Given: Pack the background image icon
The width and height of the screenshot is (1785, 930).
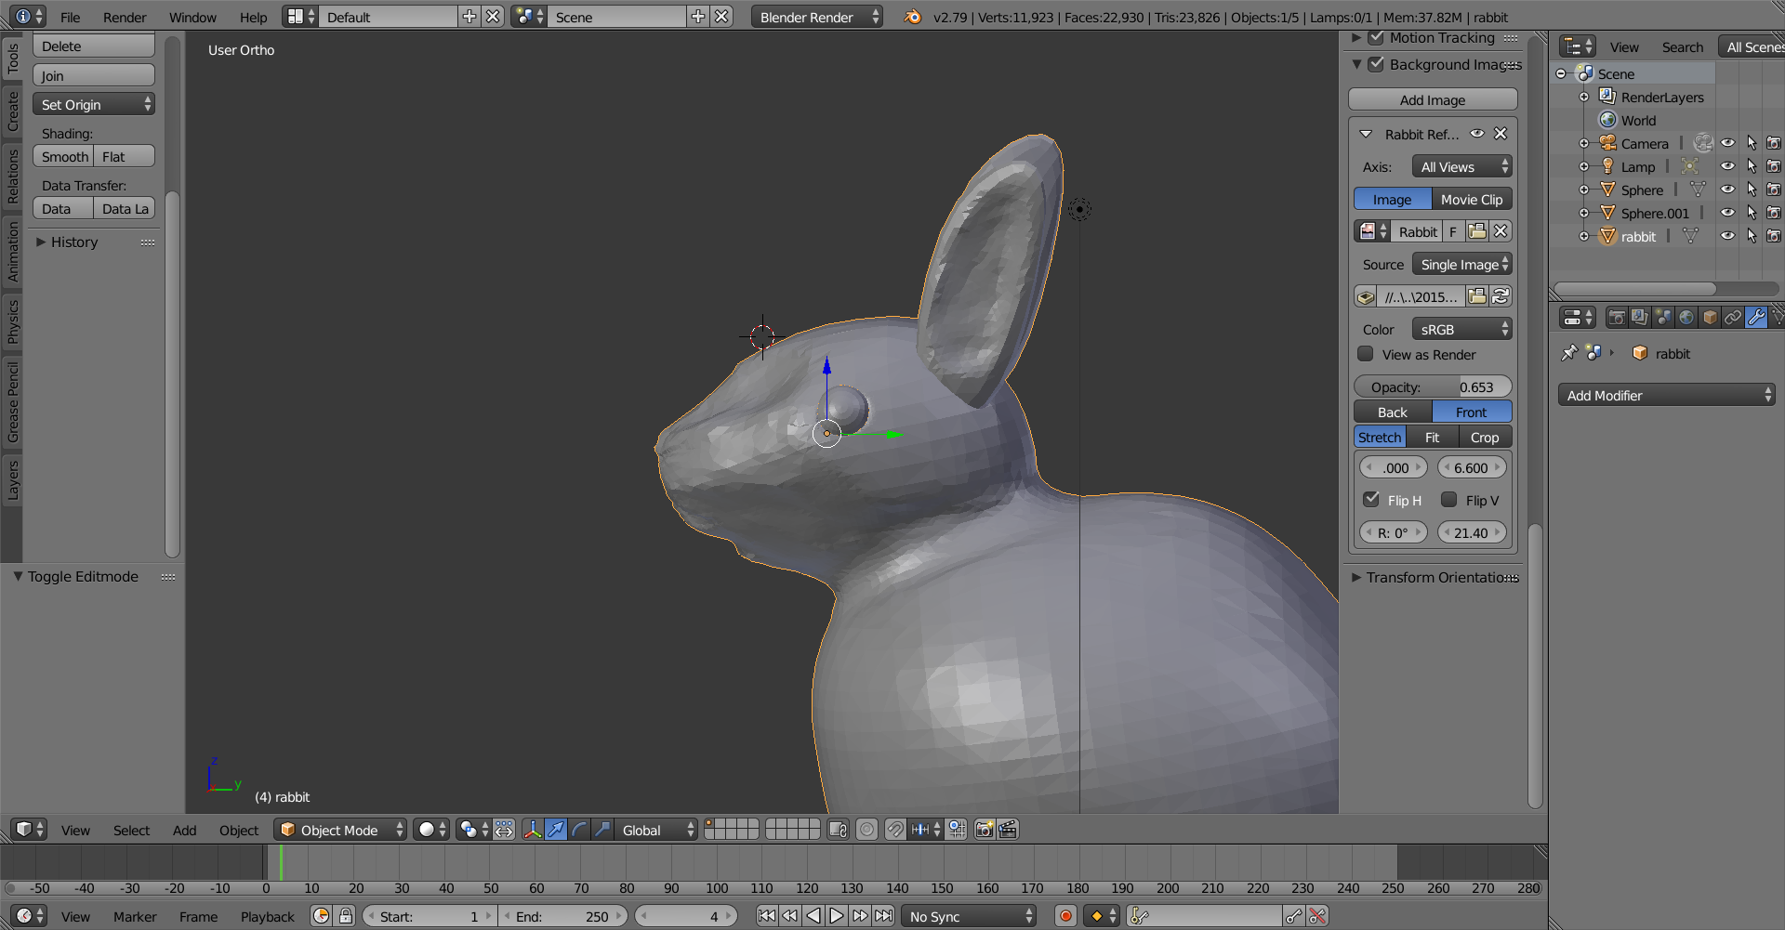Looking at the screenshot, I should [x=1366, y=297].
